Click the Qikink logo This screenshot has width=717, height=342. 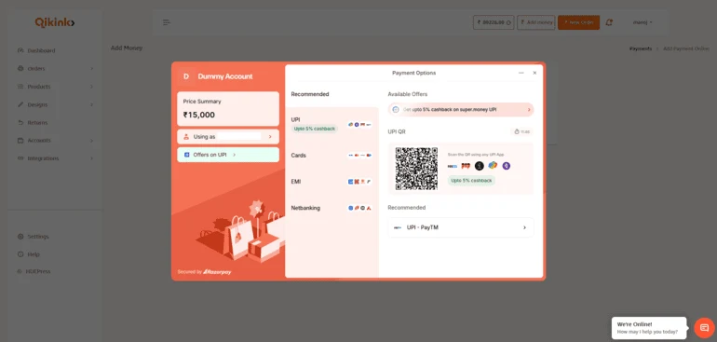point(55,22)
